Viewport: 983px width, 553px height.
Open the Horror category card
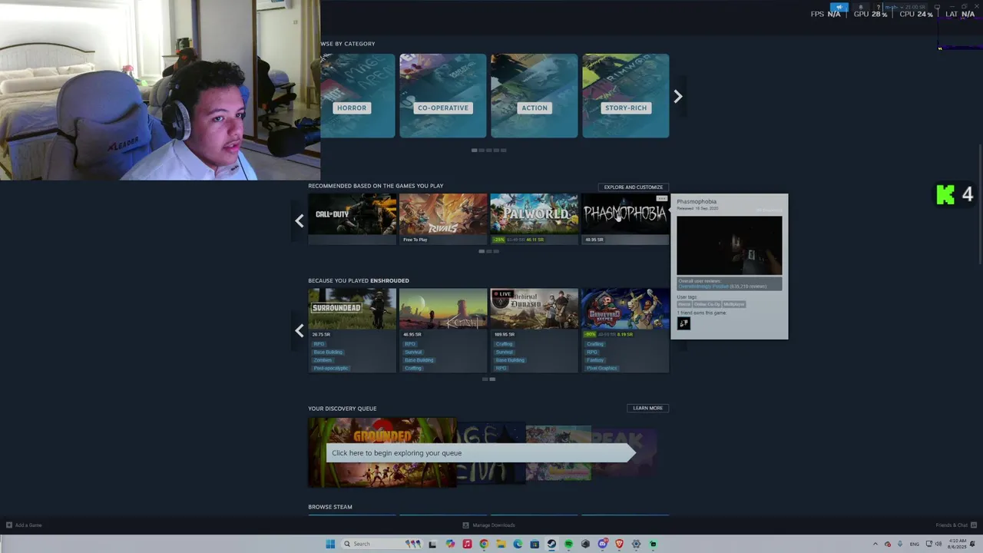[358, 96]
